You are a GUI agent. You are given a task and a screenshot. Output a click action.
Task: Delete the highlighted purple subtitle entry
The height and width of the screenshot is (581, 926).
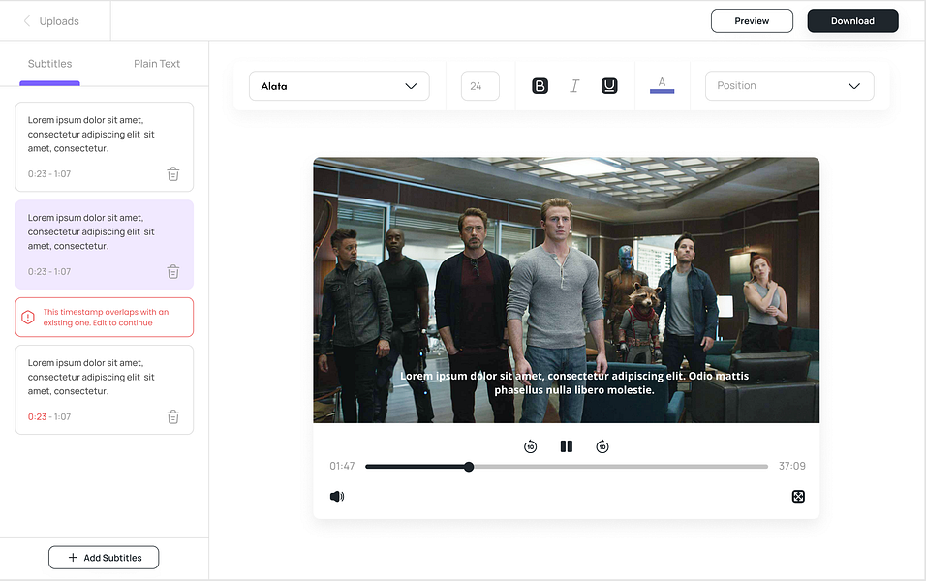pyautogui.click(x=172, y=272)
